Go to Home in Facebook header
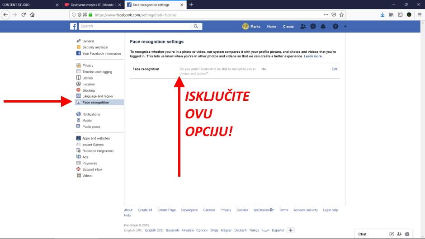Image resolution: width=425 pixels, height=239 pixels. [271, 27]
